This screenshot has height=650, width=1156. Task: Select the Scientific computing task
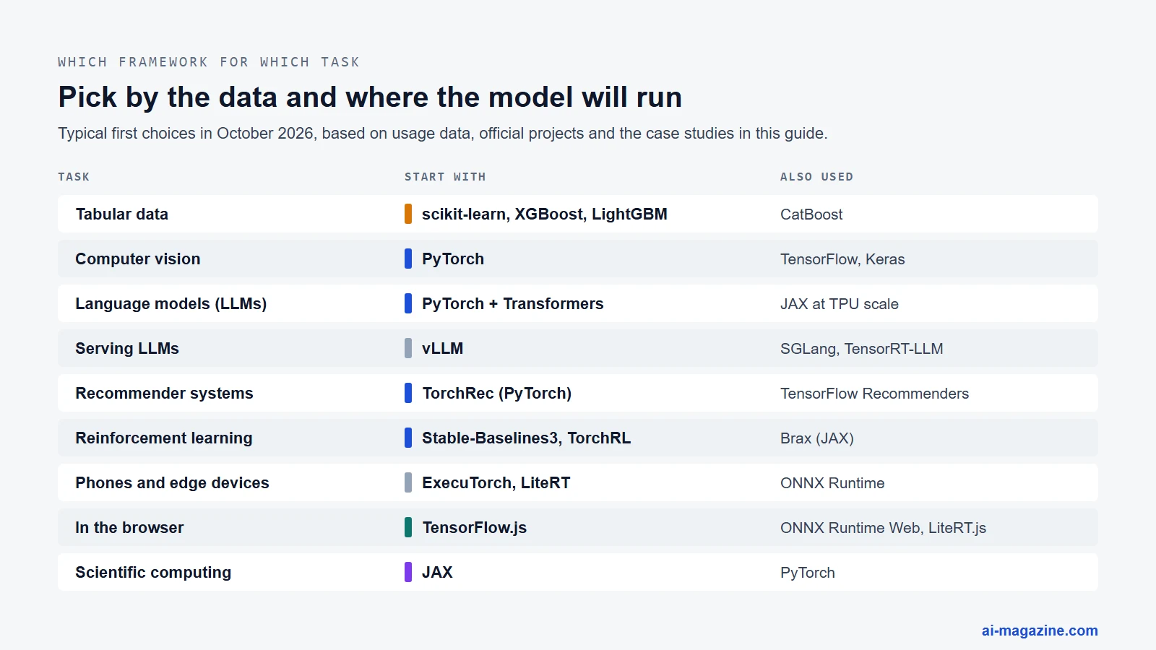click(153, 572)
